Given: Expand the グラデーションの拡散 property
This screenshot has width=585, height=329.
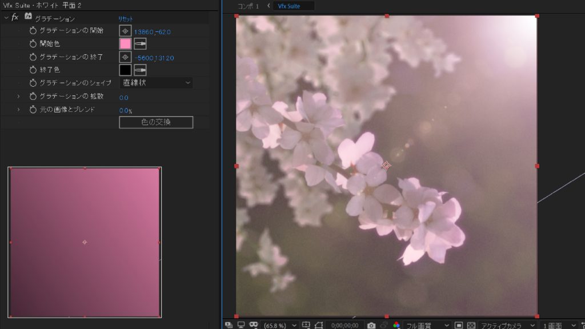Looking at the screenshot, I should [x=18, y=97].
